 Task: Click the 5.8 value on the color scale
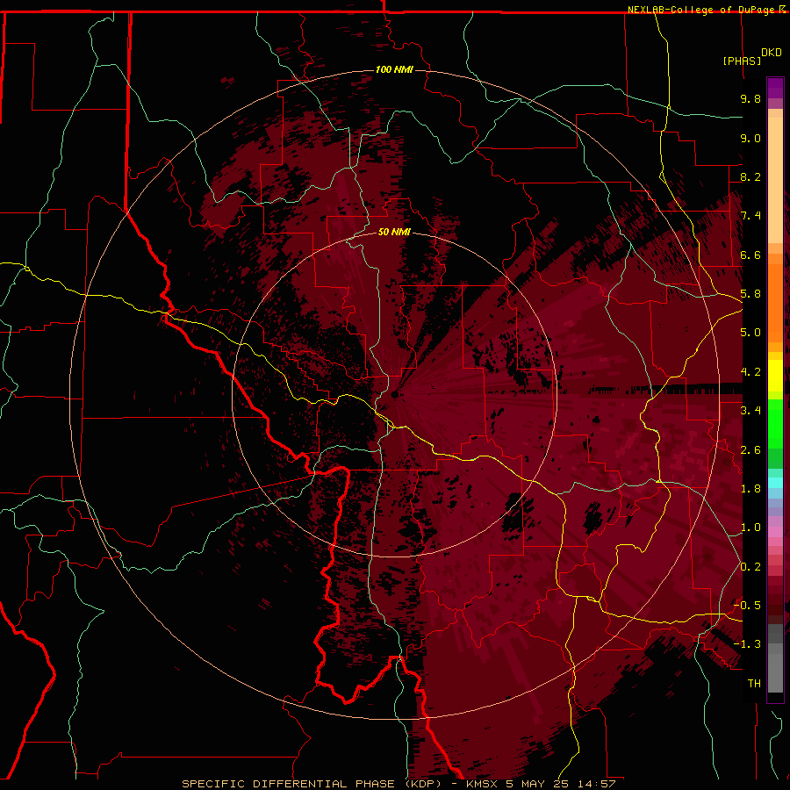coord(750,294)
